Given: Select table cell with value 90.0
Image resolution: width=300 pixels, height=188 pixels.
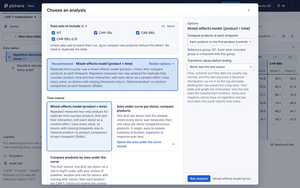Looking at the screenshot, I should 275,79.
